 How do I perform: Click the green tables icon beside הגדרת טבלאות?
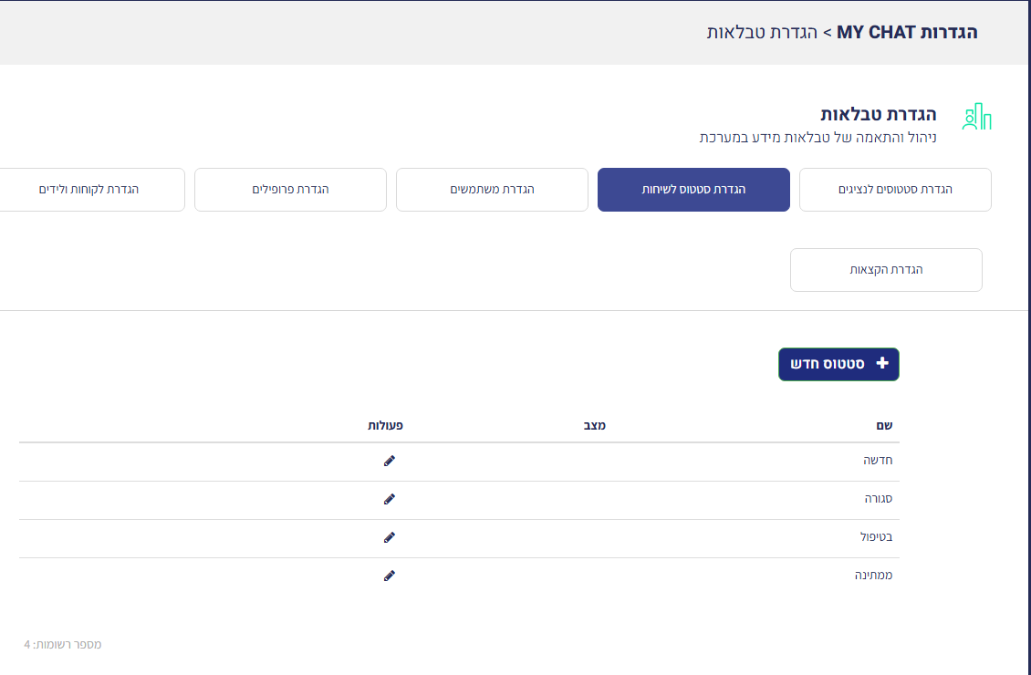point(976,117)
